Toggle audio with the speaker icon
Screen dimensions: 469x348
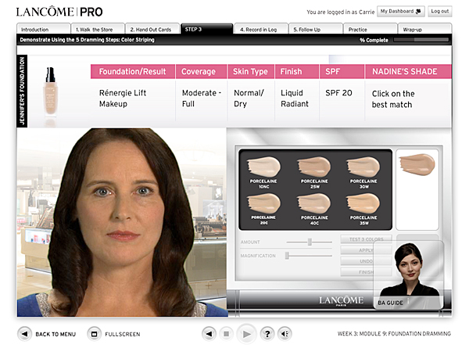(x=285, y=334)
